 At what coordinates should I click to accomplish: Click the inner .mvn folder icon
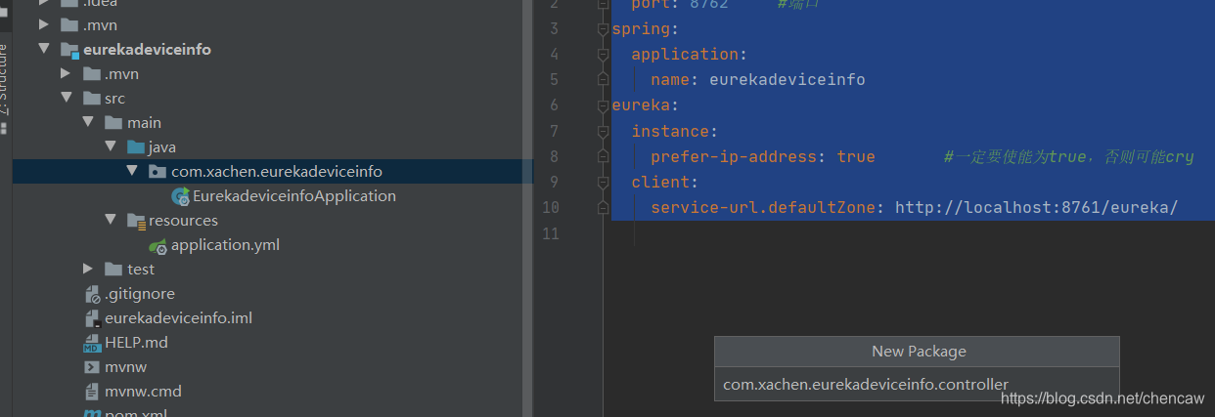(91, 73)
